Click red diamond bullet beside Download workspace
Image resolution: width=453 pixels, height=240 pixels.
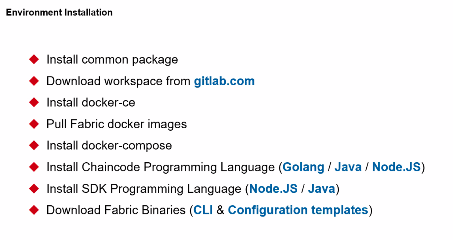(x=34, y=81)
